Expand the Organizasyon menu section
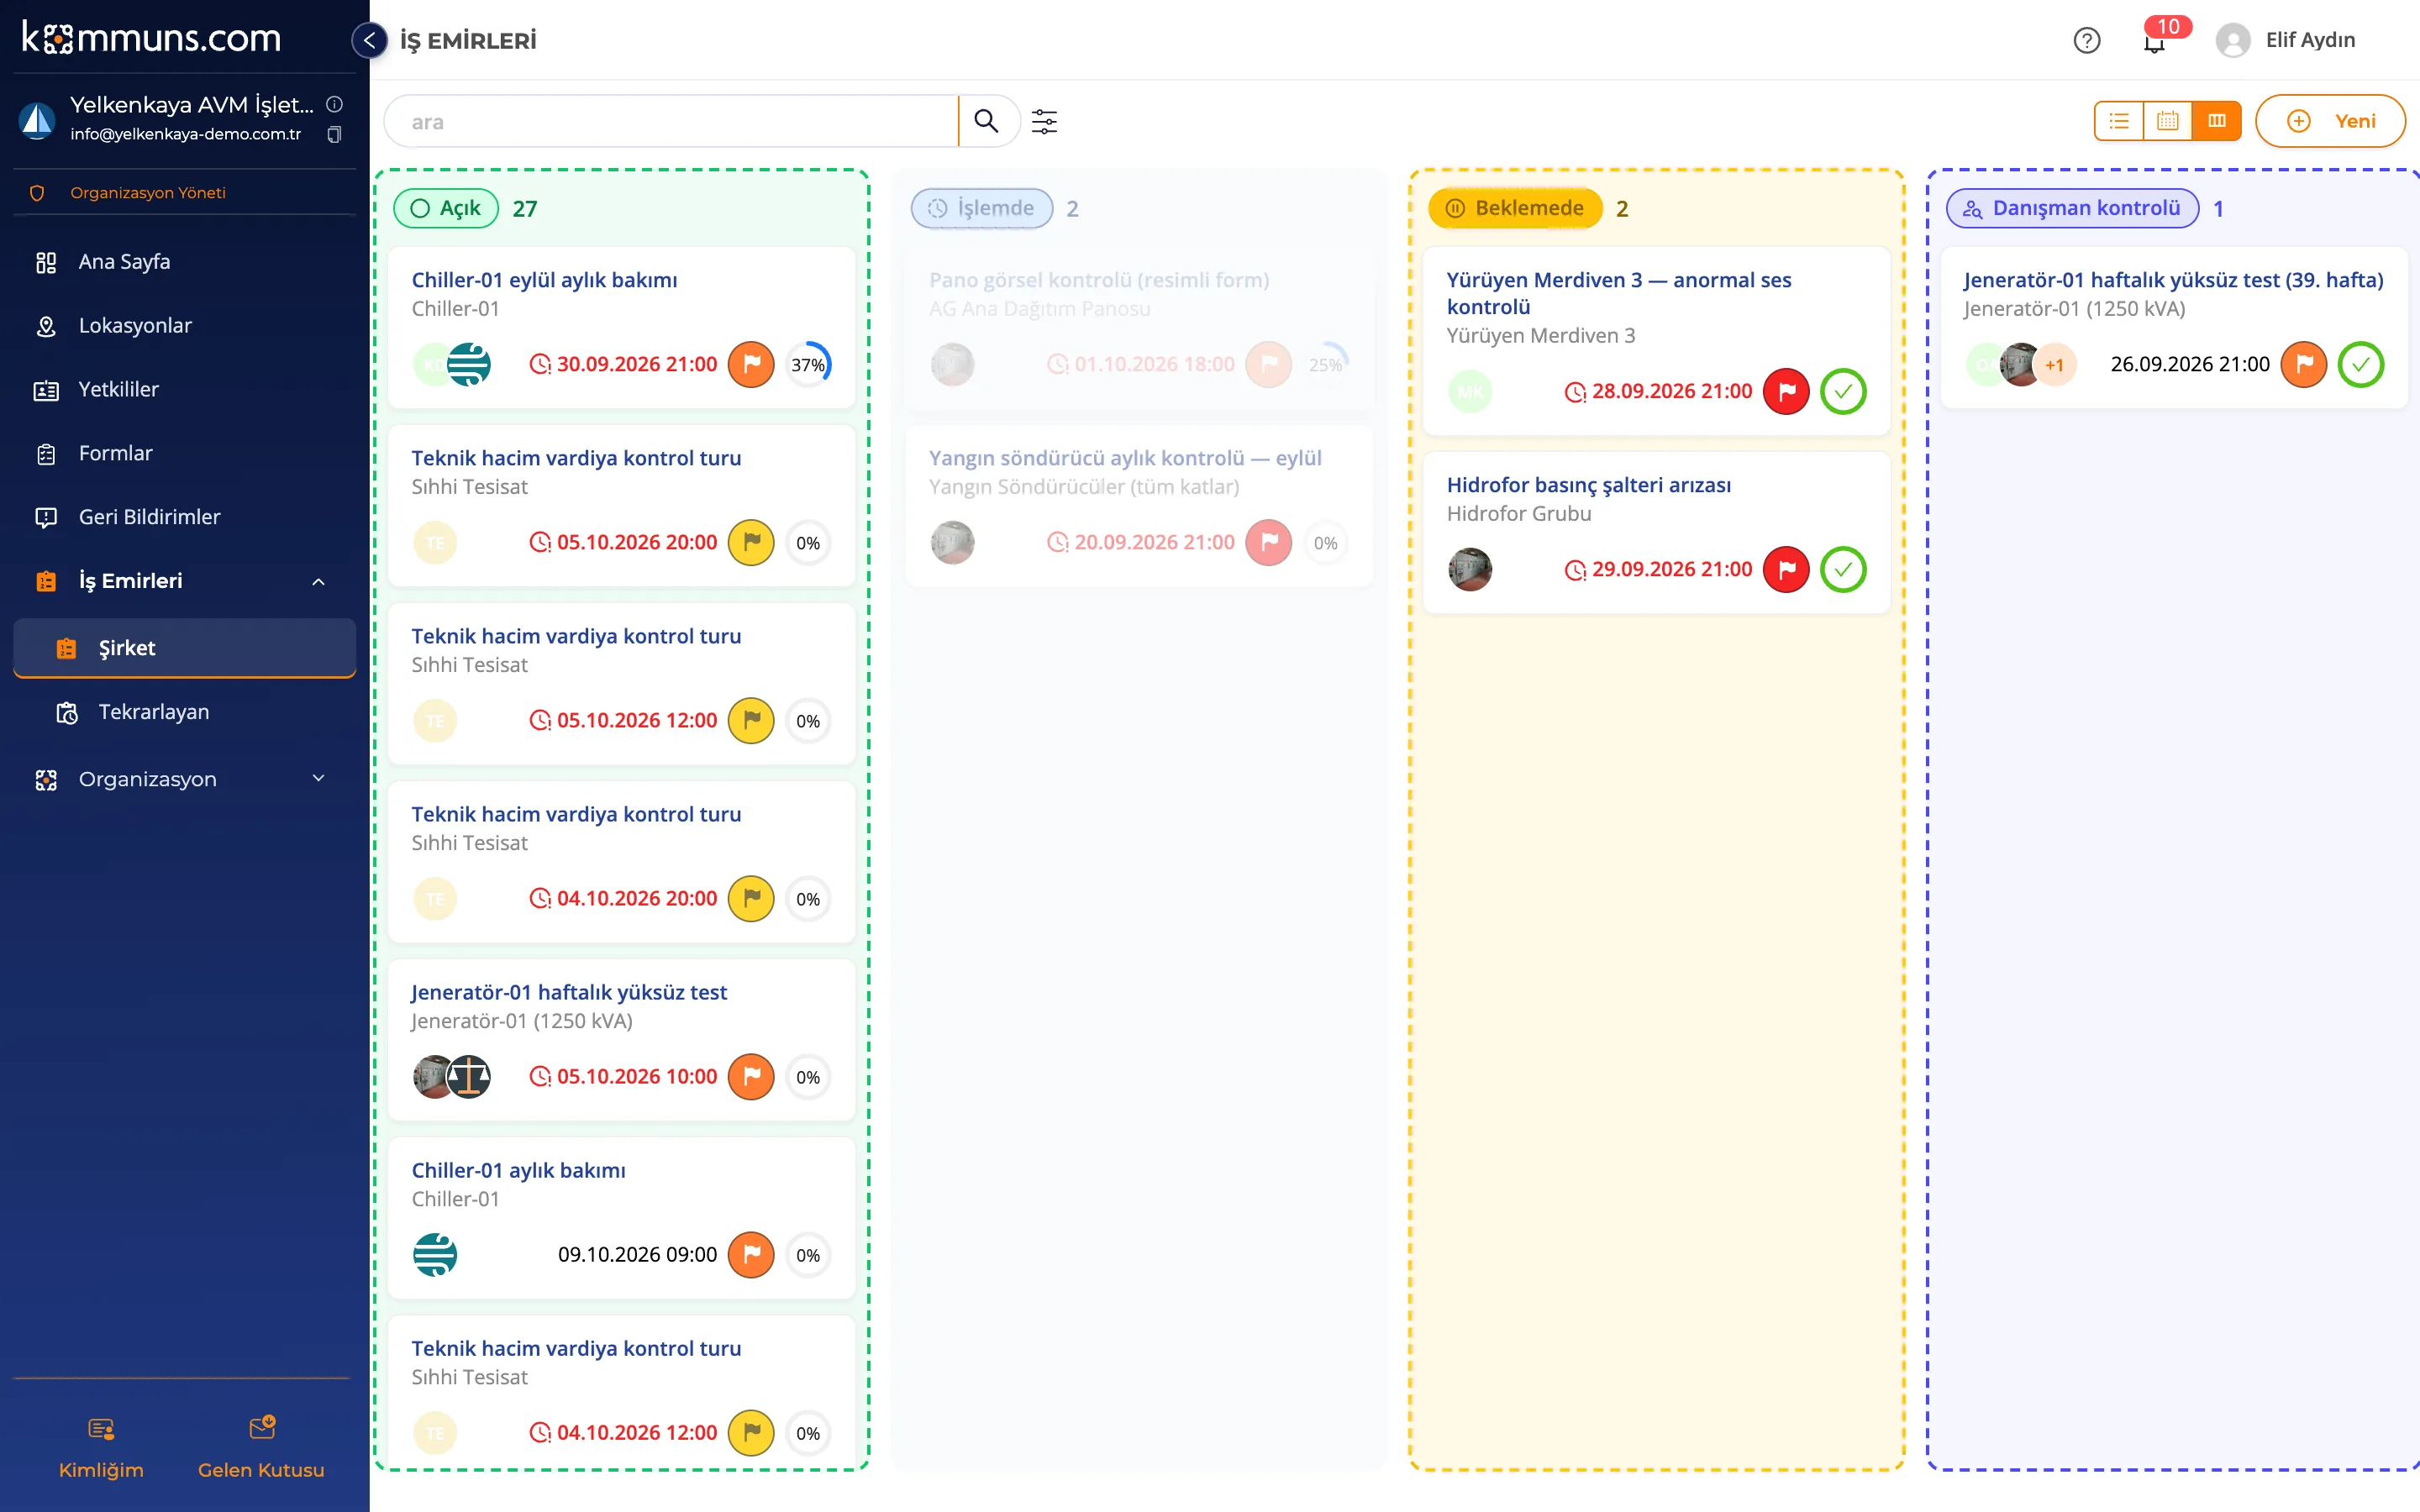The image size is (2420, 1512). pyautogui.click(x=318, y=778)
